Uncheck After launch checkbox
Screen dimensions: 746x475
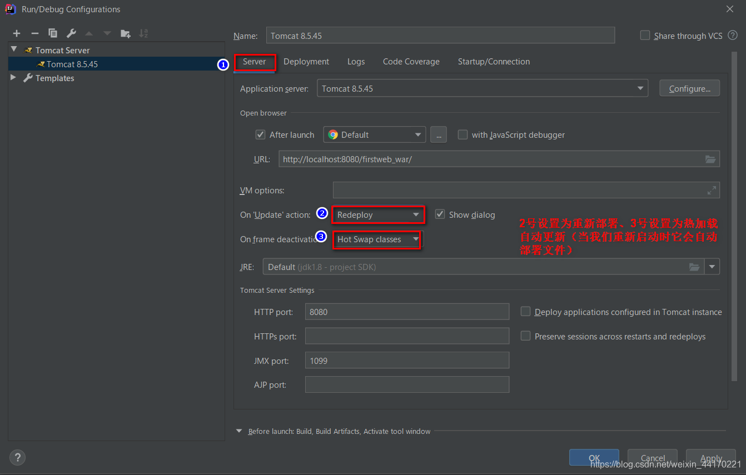(260, 134)
